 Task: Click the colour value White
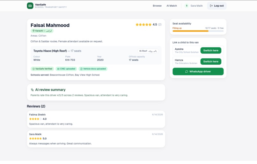[37, 60]
